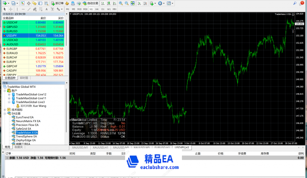Select the H4 timeframe
The image size is (307, 178).
(97, 9)
